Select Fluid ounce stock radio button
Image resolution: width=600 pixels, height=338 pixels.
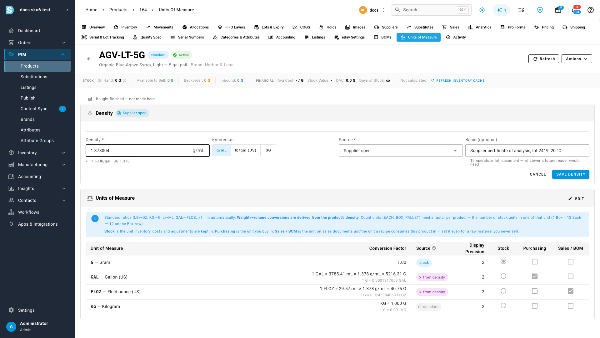point(503,291)
